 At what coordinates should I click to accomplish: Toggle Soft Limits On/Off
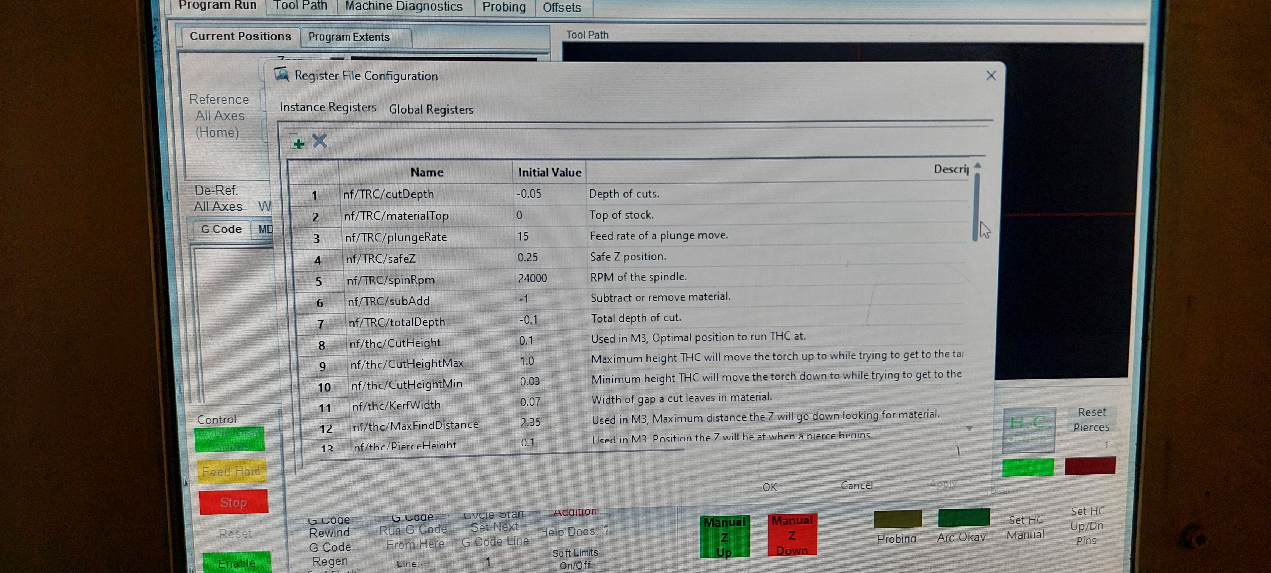click(575, 559)
